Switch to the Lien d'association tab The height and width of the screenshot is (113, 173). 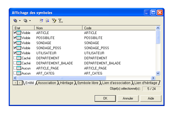coord(116,83)
